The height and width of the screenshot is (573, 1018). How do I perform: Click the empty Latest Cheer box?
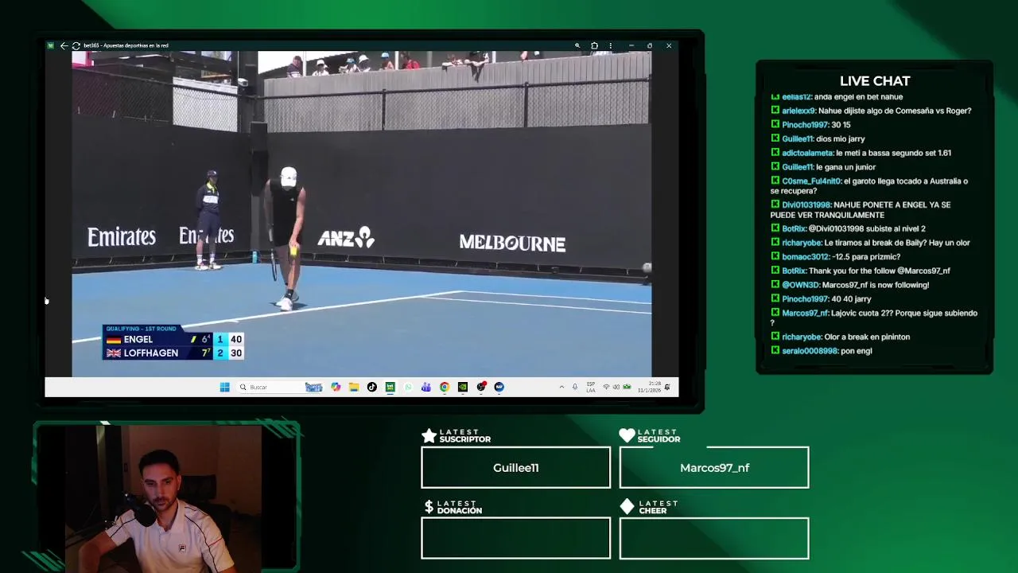(x=714, y=538)
